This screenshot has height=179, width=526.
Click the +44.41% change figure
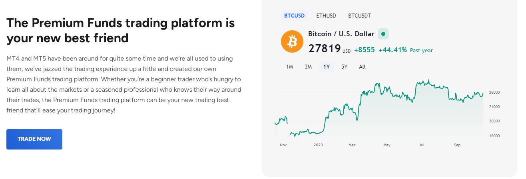[x=393, y=50]
